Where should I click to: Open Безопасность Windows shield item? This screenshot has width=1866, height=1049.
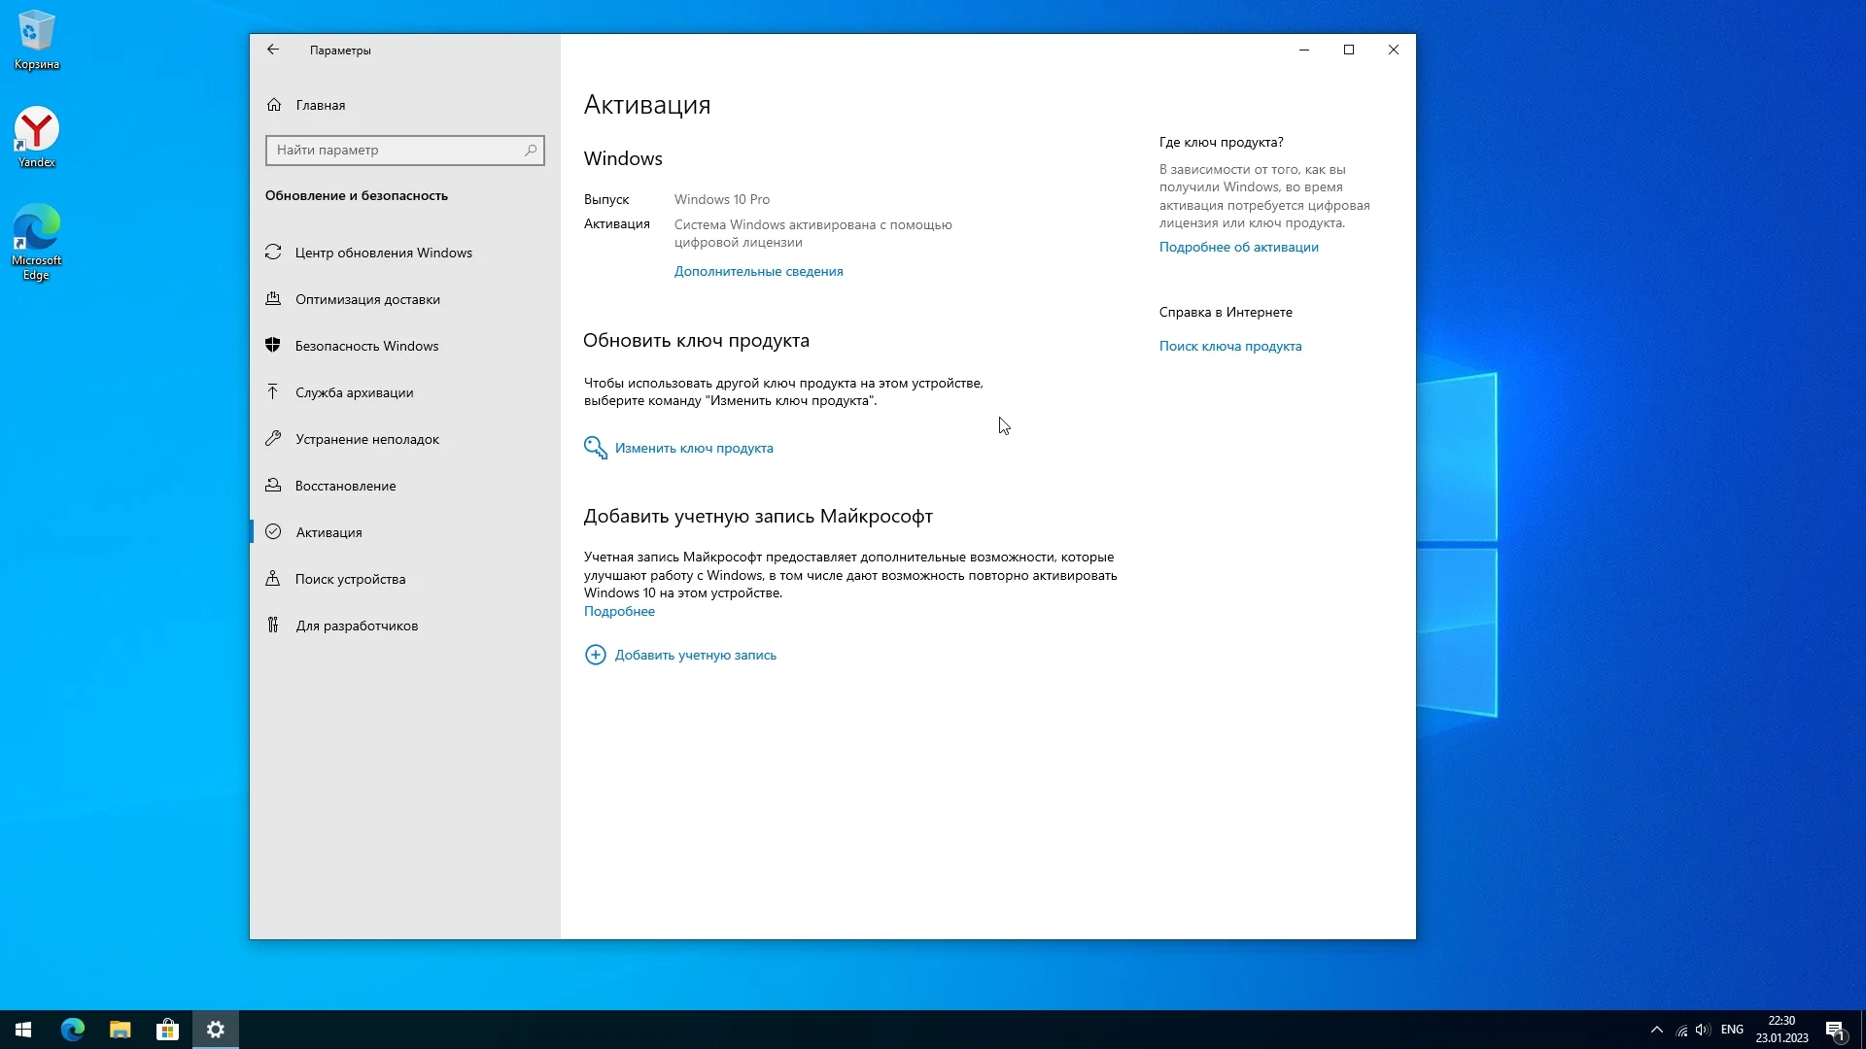(x=366, y=346)
